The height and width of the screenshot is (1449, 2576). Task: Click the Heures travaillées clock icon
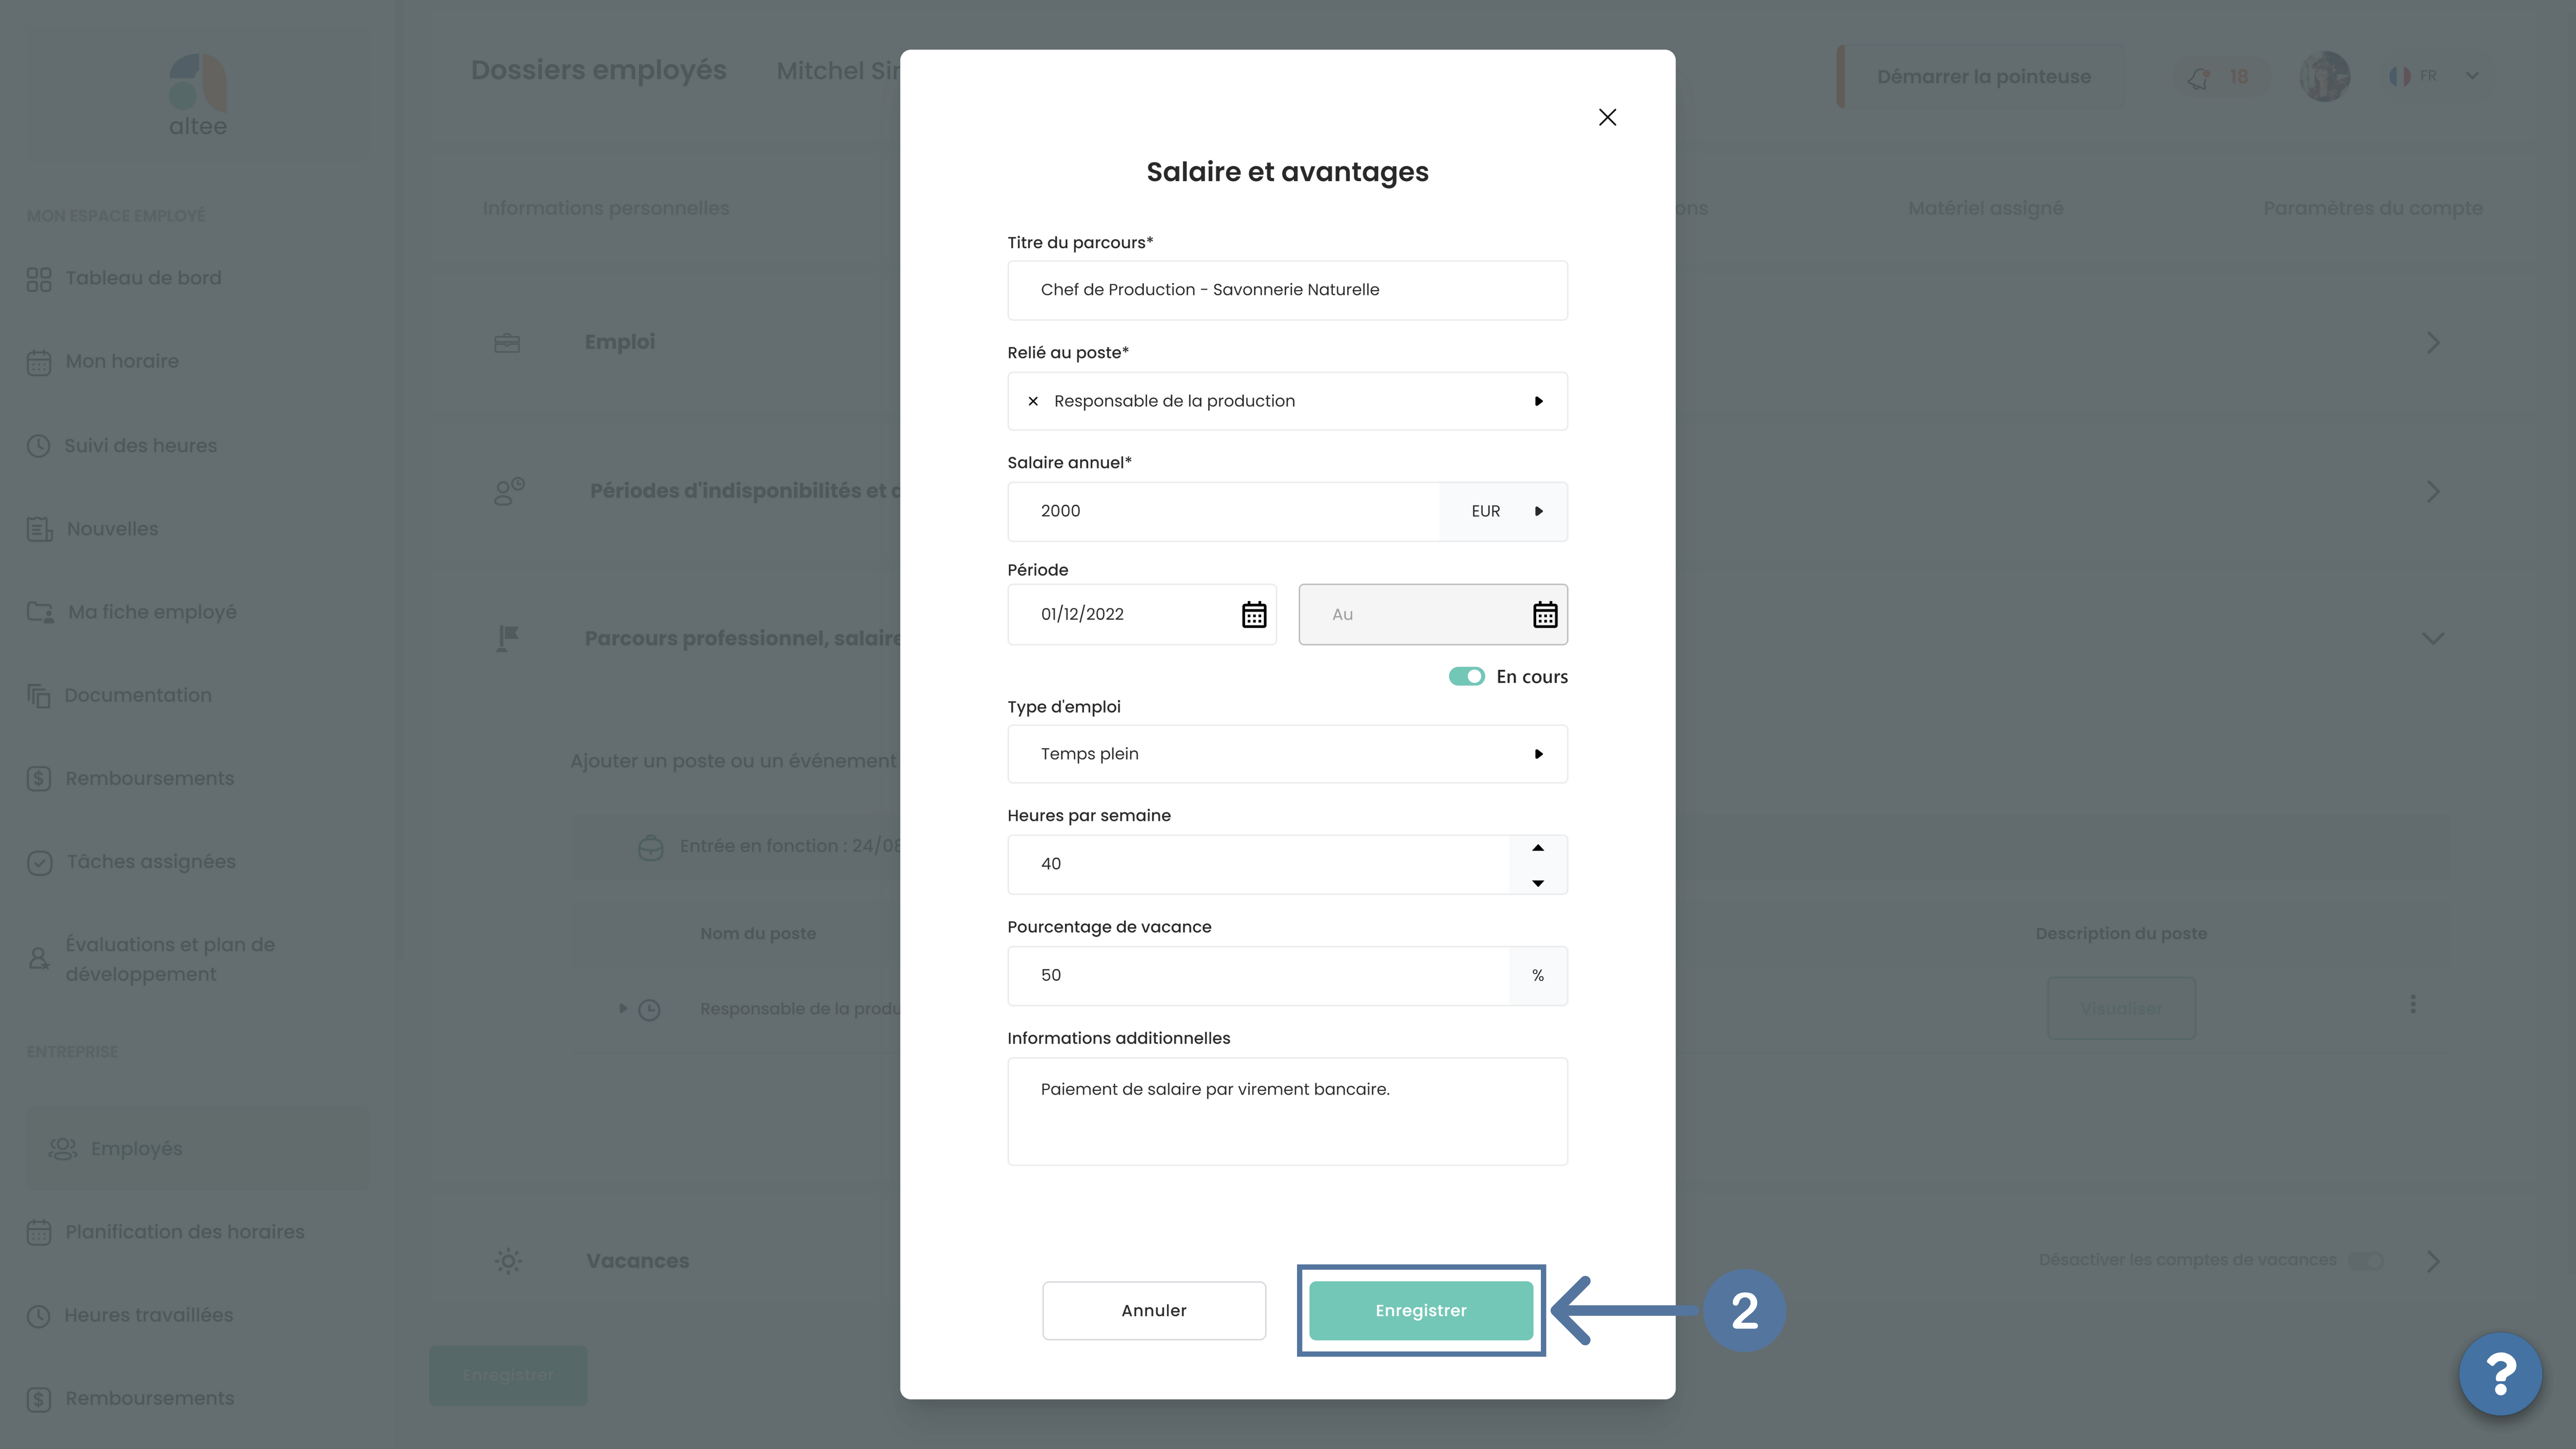[x=38, y=1316]
